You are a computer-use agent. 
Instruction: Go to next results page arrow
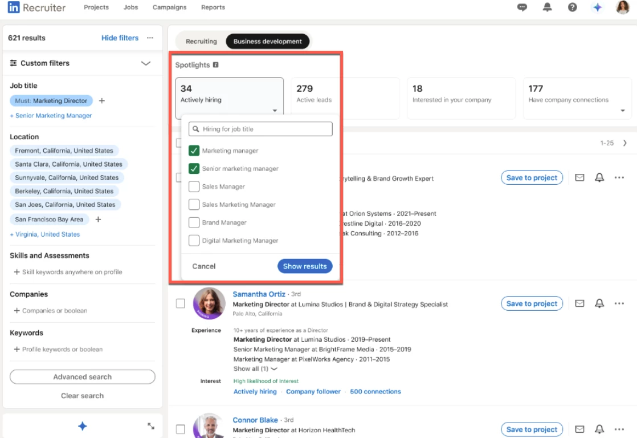click(x=625, y=143)
